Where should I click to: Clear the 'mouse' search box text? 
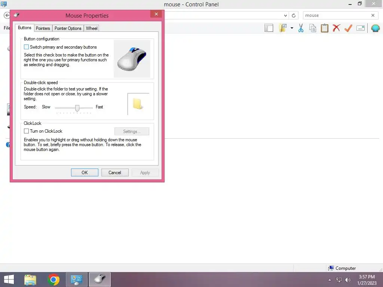point(373,15)
